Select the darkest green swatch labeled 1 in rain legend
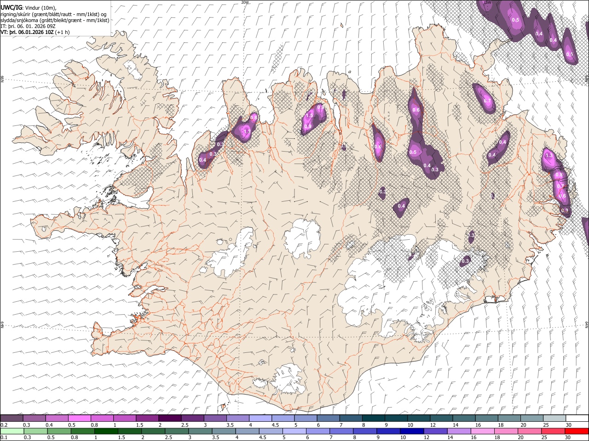Viewport: 589px width, 441px height. [106, 431]
